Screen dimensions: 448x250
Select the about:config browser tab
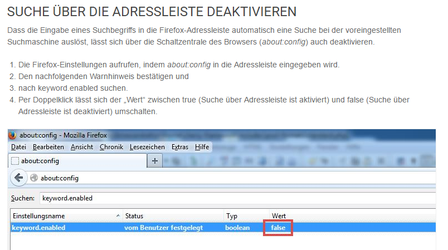tap(77, 161)
